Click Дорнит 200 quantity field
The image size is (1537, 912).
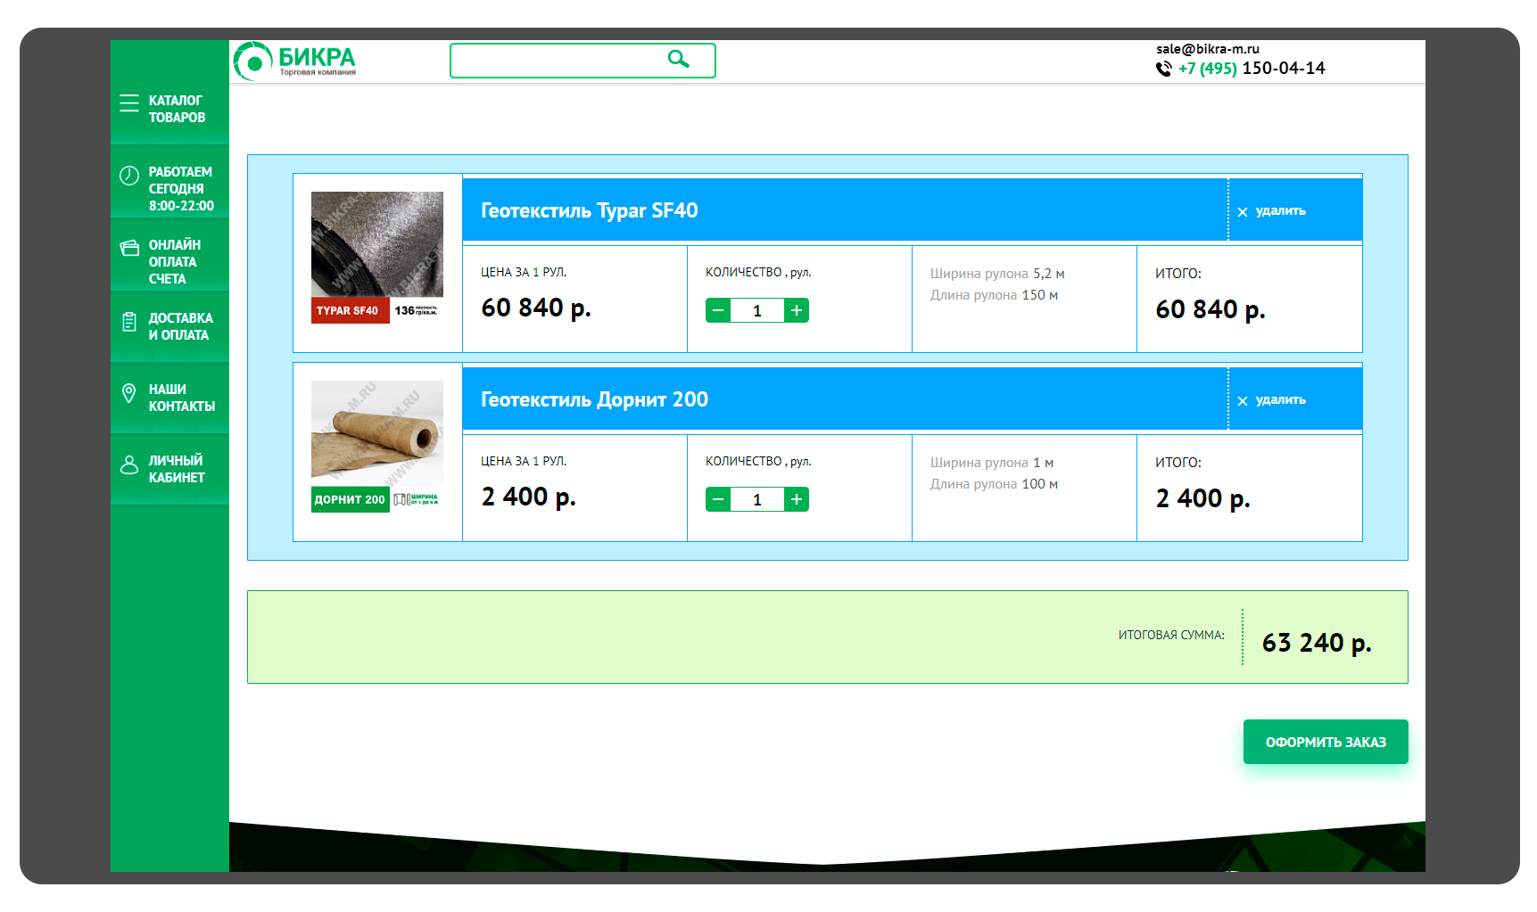tap(757, 499)
